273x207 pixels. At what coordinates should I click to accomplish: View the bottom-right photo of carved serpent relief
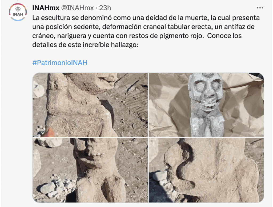click(206, 170)
